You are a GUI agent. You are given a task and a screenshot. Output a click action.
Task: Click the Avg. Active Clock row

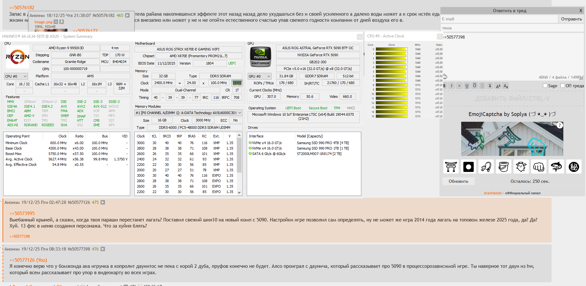click(67, 159)
